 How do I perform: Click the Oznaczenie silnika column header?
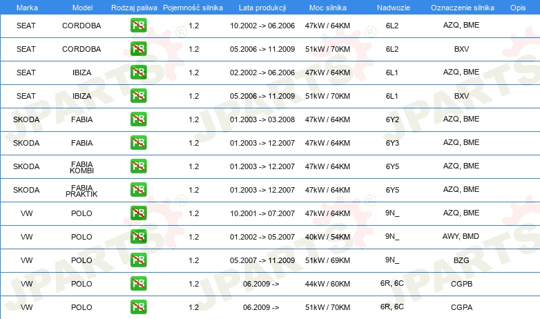click(462, 8)
